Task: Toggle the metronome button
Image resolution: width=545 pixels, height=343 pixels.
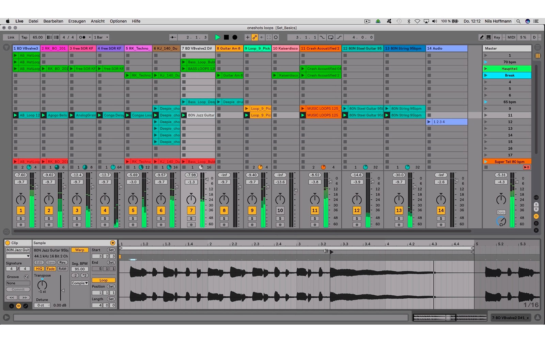Action: tap(82, 37)
